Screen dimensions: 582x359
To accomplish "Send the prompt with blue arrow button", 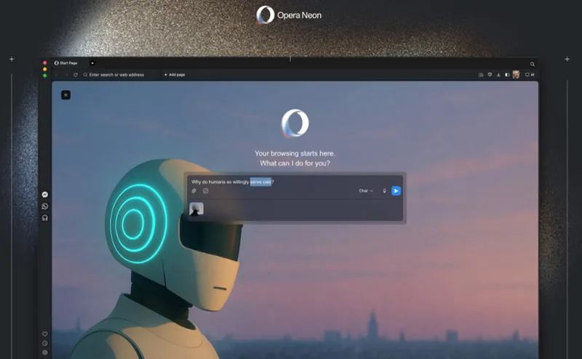I will (396, 190).
